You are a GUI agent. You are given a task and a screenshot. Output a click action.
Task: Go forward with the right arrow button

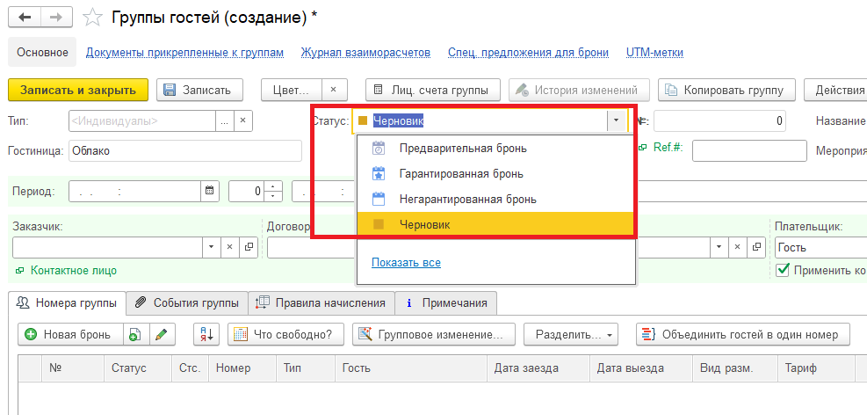pos(56,18)
